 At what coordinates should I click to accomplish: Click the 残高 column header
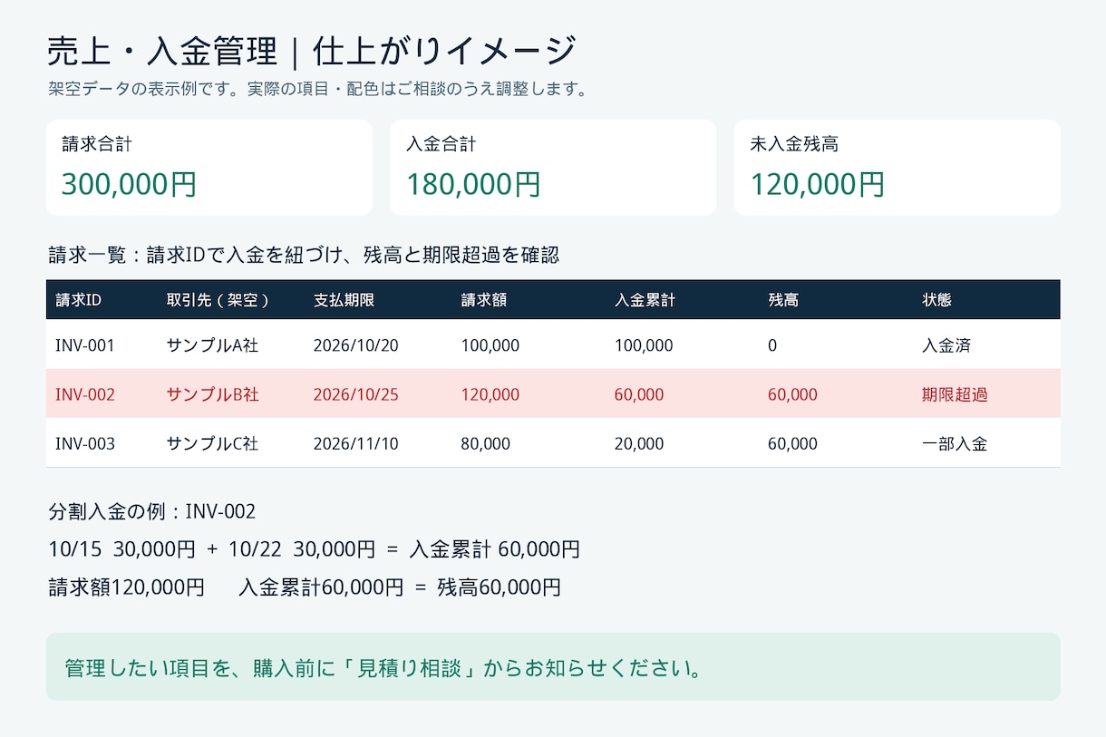click(783, 300)
